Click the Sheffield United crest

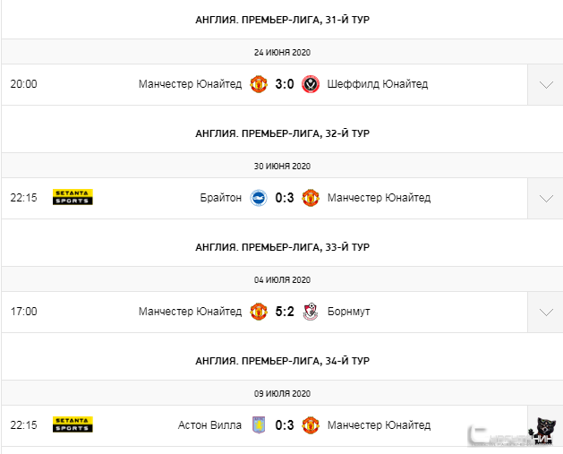click(311, 84)
